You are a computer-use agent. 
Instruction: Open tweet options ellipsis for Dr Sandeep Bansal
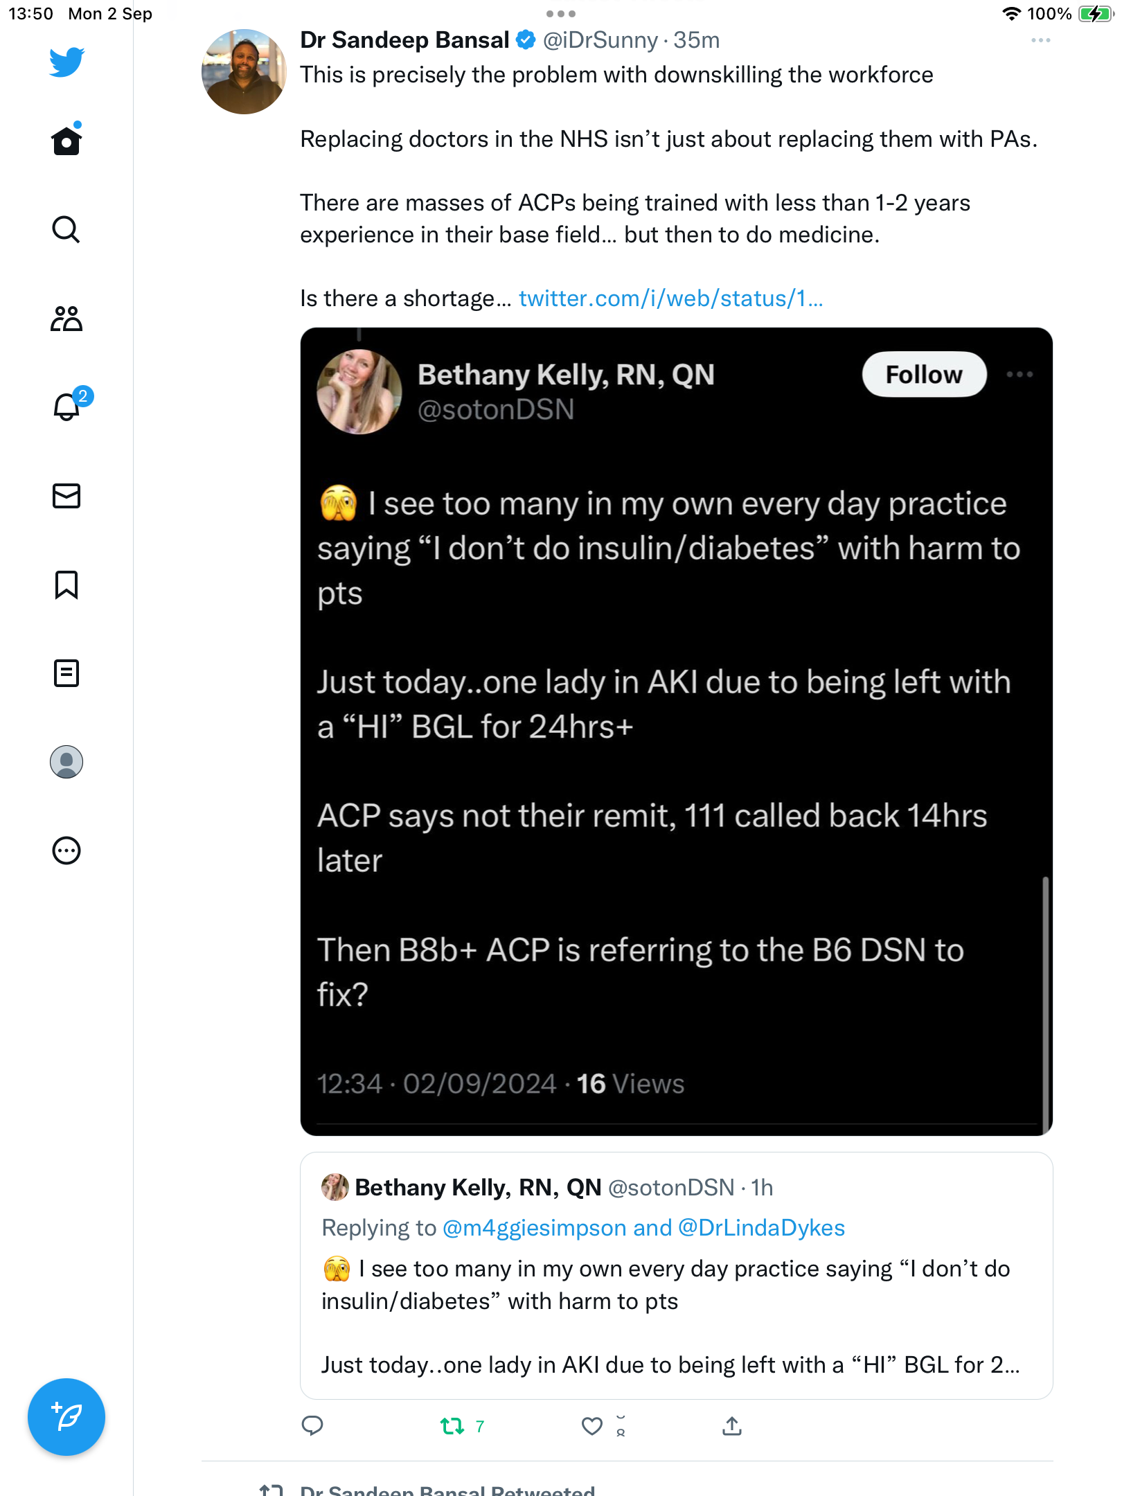pyautogui.click(x=1040, y=41)
